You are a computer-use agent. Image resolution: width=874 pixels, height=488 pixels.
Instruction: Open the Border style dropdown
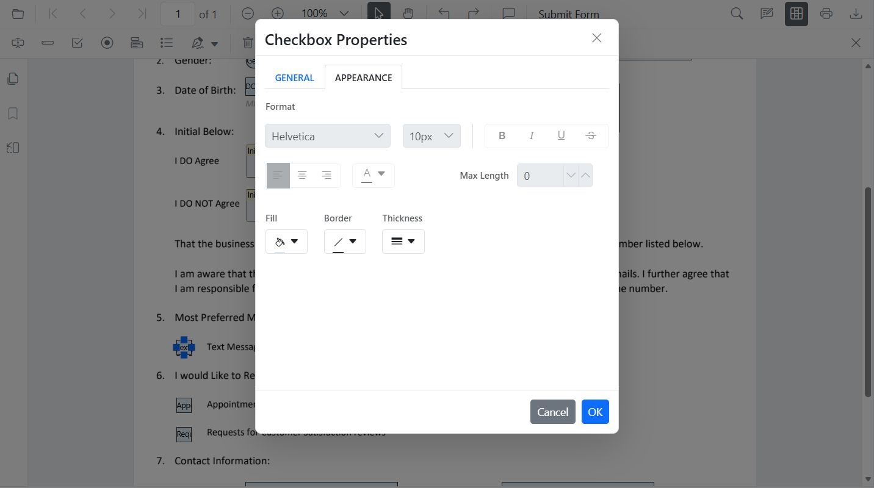pyautogui.click(x=345, y=241)
